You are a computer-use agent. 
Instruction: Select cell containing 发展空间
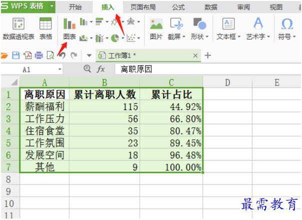point(44,155)
